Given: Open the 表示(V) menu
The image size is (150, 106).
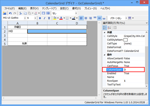Looking at the screenshot, I should click(x=34, y=8).
